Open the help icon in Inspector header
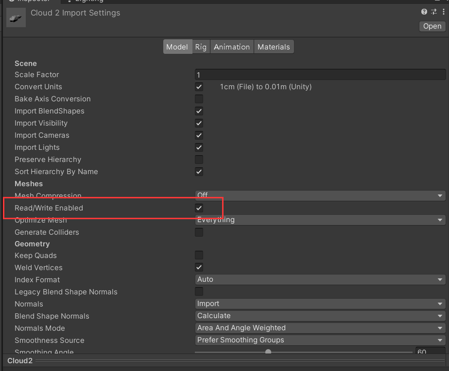This screenshot has height=371, width=449. click(423, 12)
